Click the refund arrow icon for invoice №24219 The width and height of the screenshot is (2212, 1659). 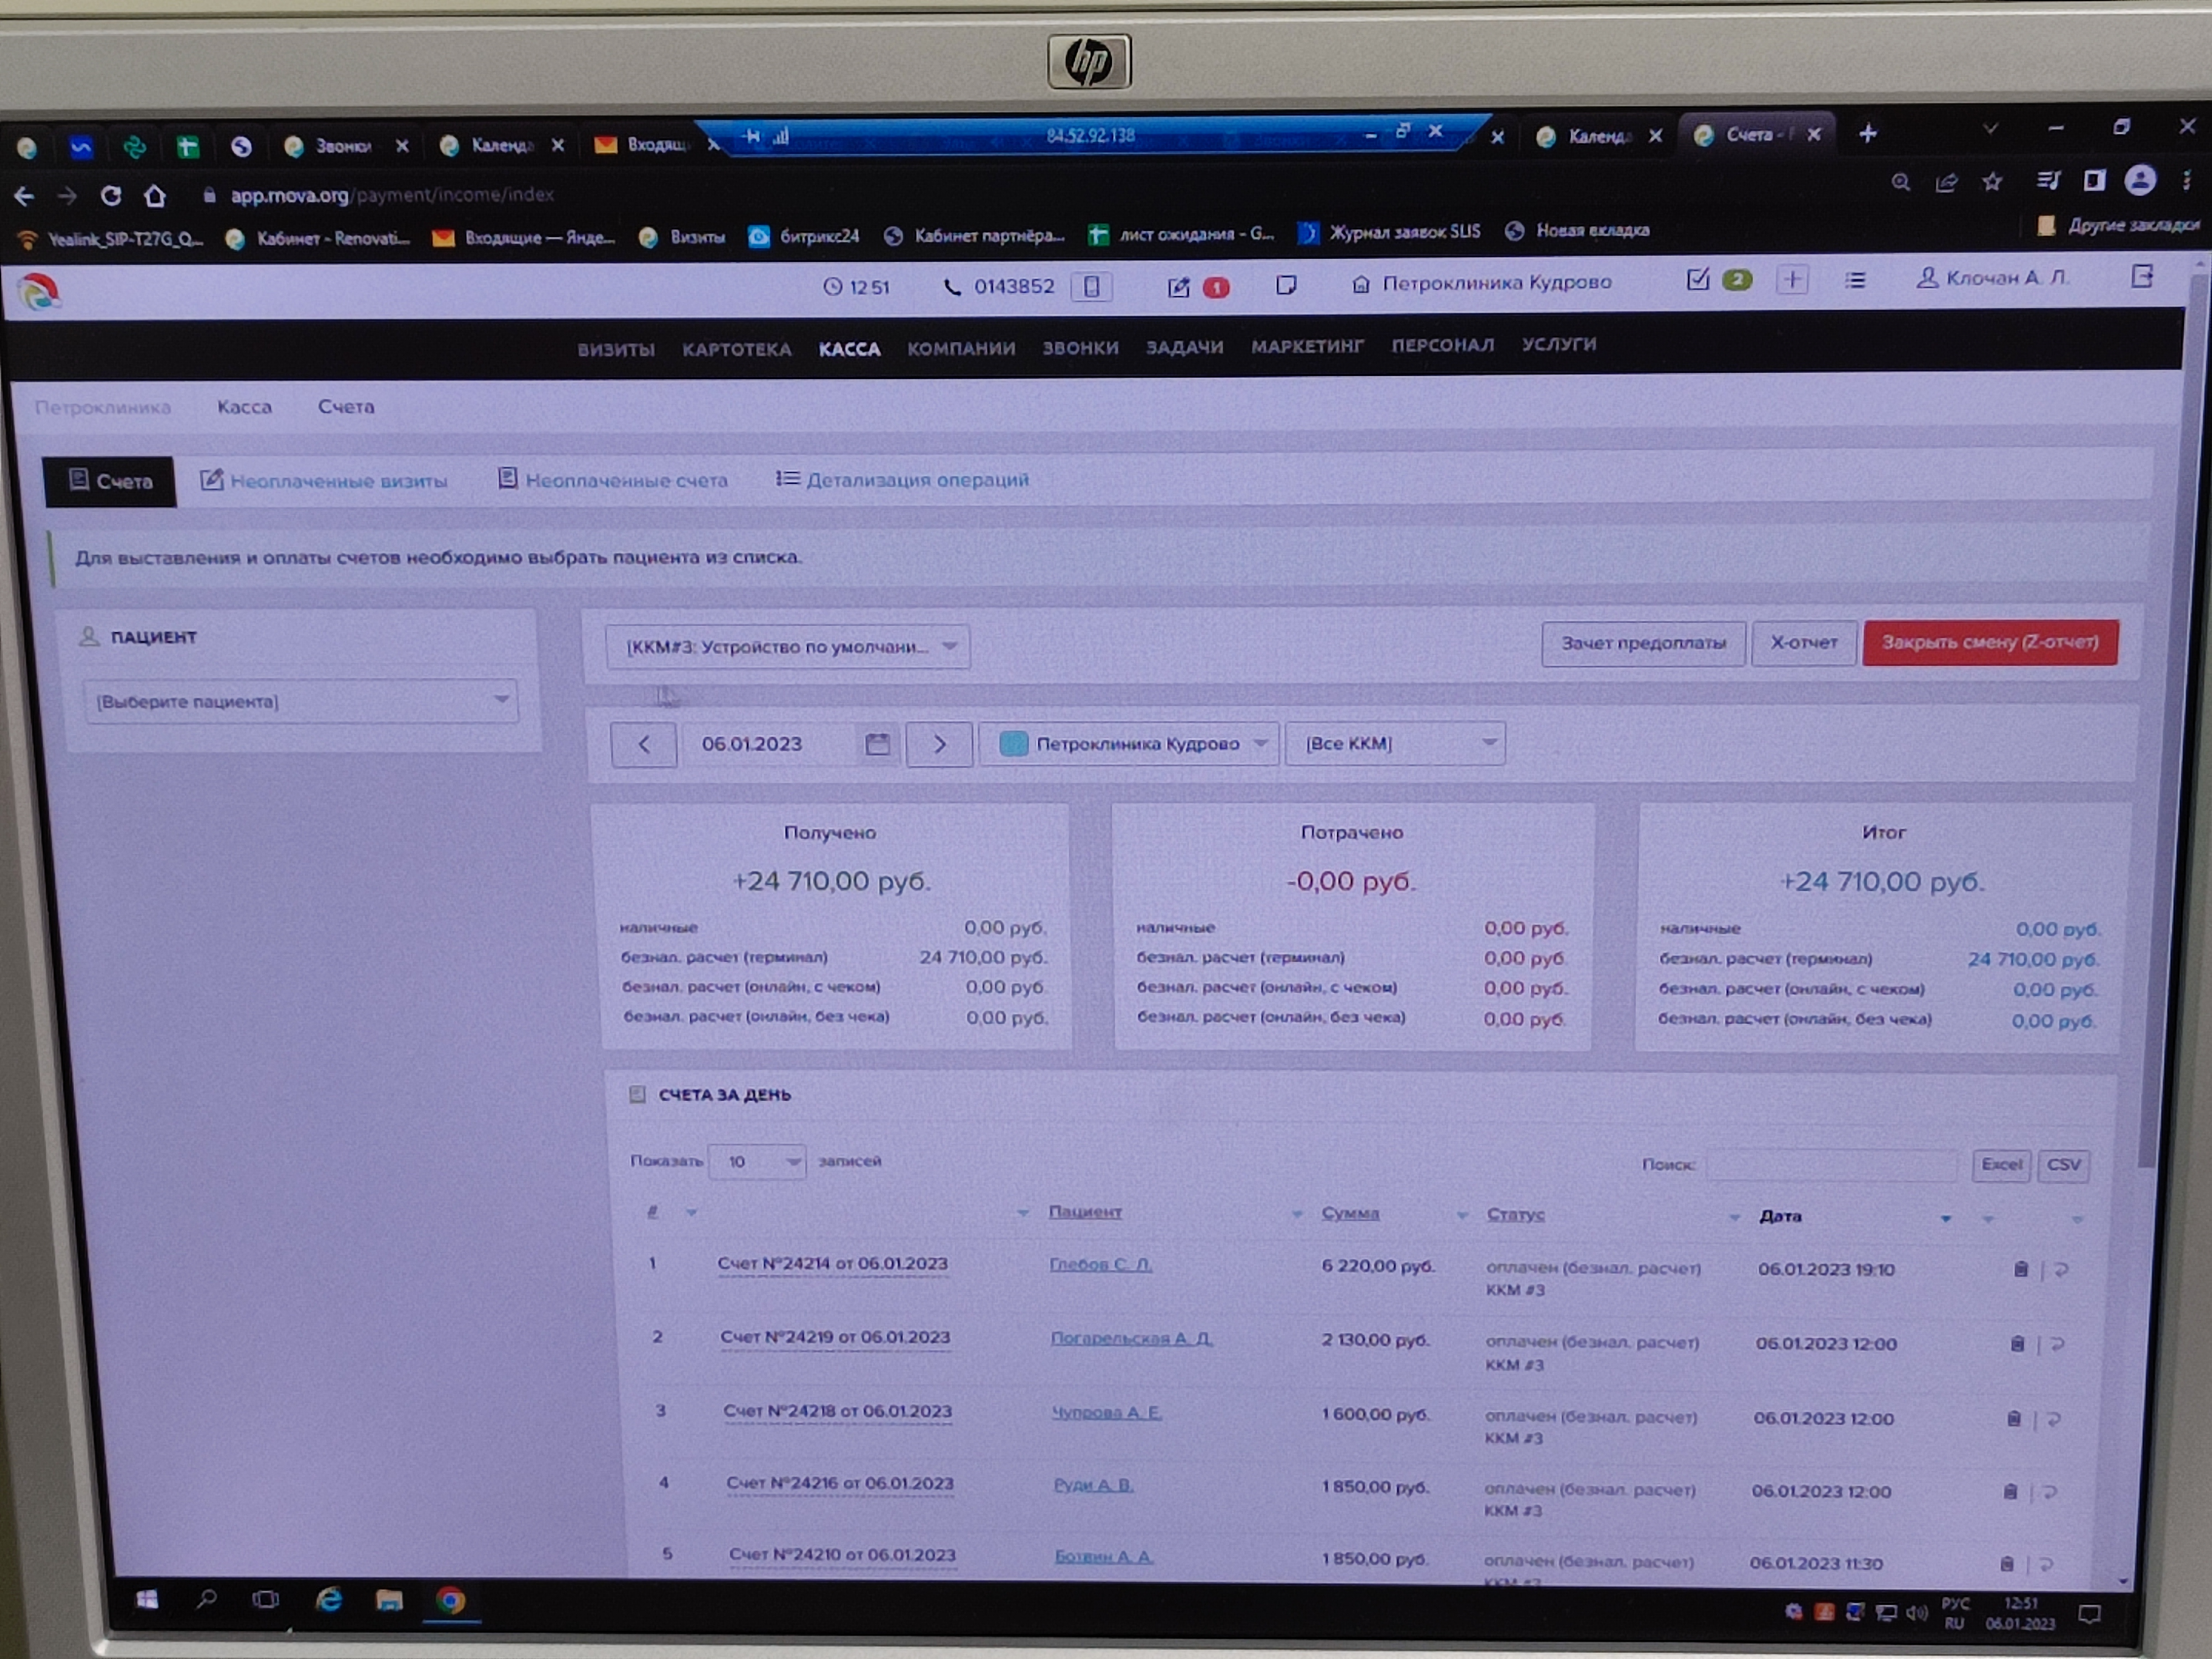point(2058,1344)
